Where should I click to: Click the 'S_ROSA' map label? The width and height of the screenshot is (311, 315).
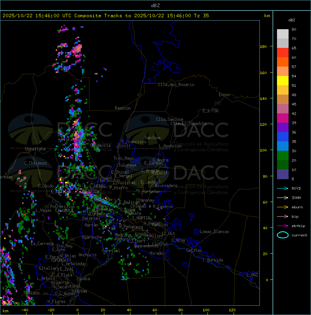pyautogui.click(x=178, y=240)
